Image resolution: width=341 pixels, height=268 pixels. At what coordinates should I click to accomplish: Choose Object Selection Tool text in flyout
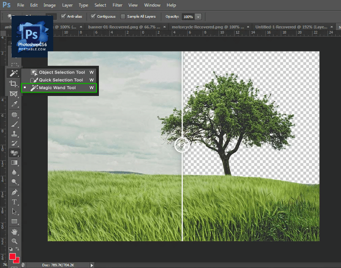[62, 72]
